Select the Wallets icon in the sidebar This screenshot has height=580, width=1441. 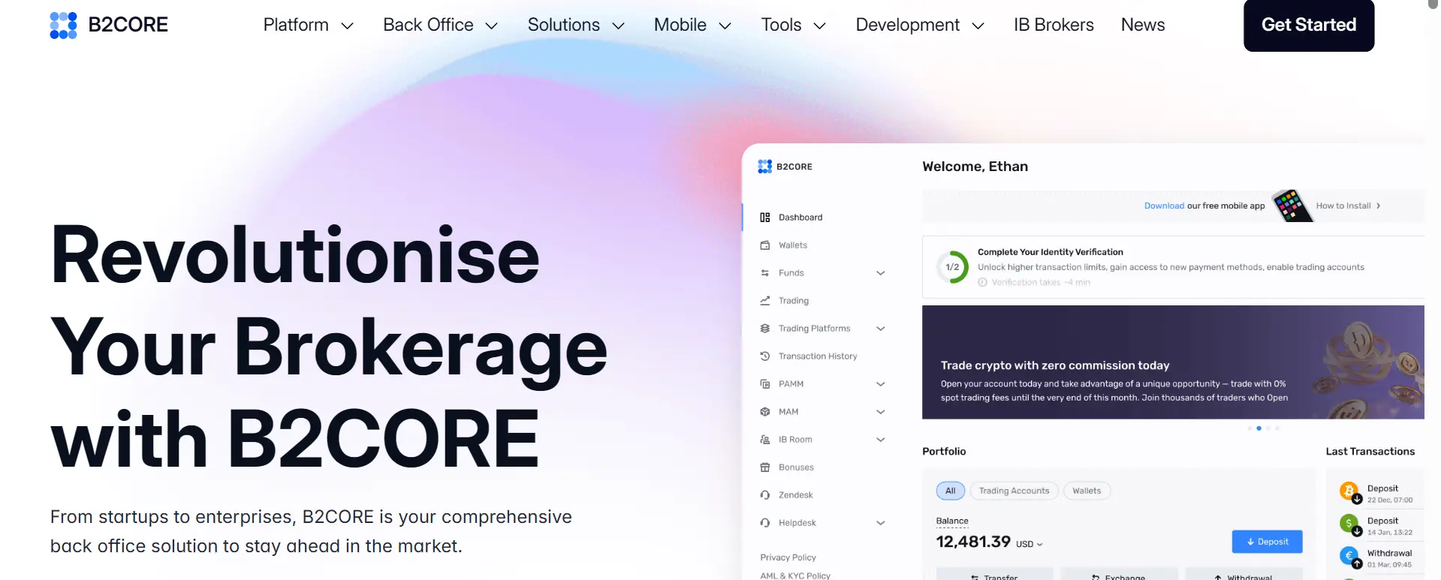(764, 245)
